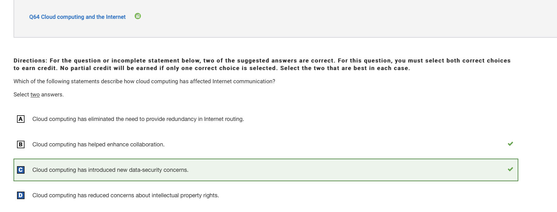The image size is (557, 212).
Task: Click the bold 'Directions:' label
Action: (31, 61)
